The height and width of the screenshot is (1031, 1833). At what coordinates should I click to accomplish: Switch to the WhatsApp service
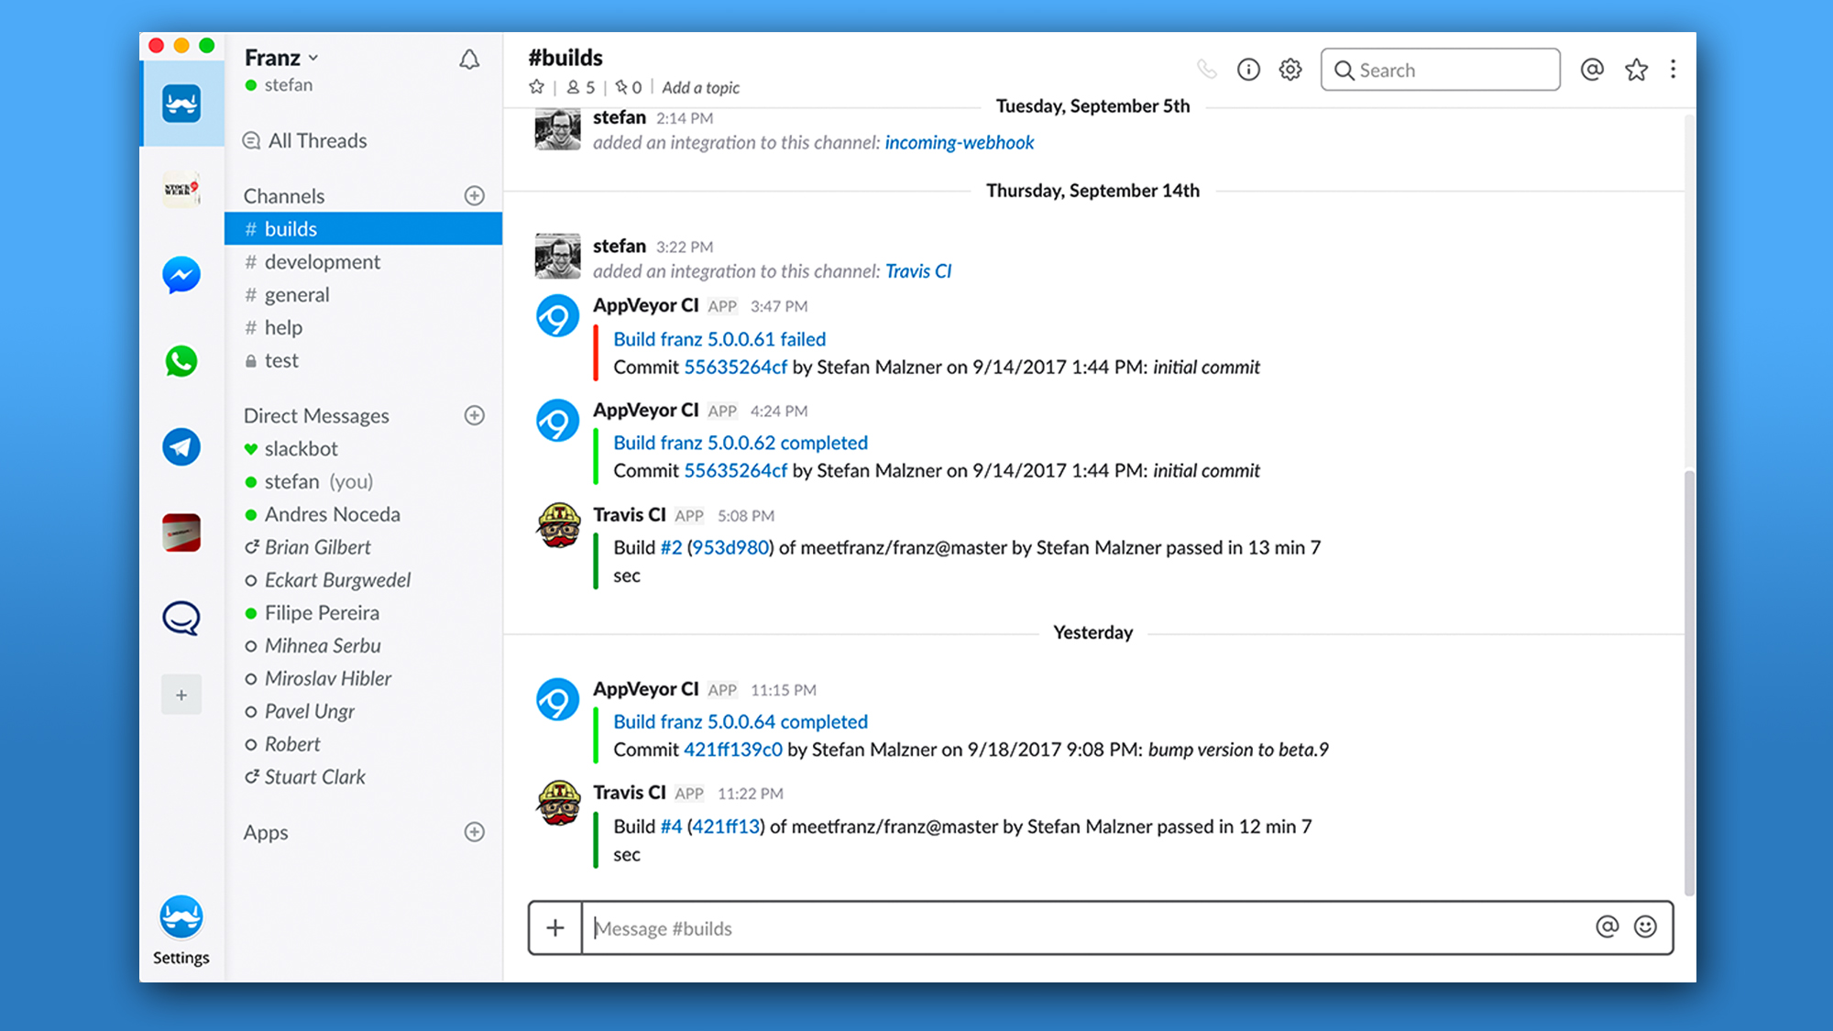[x=181, y=361]
